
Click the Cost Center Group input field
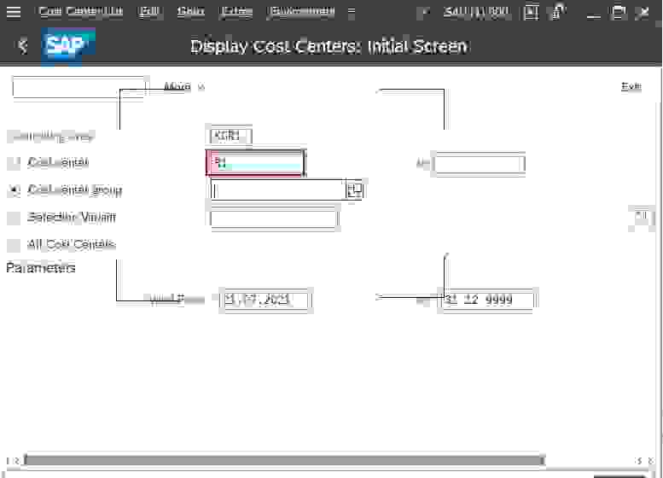279,190
